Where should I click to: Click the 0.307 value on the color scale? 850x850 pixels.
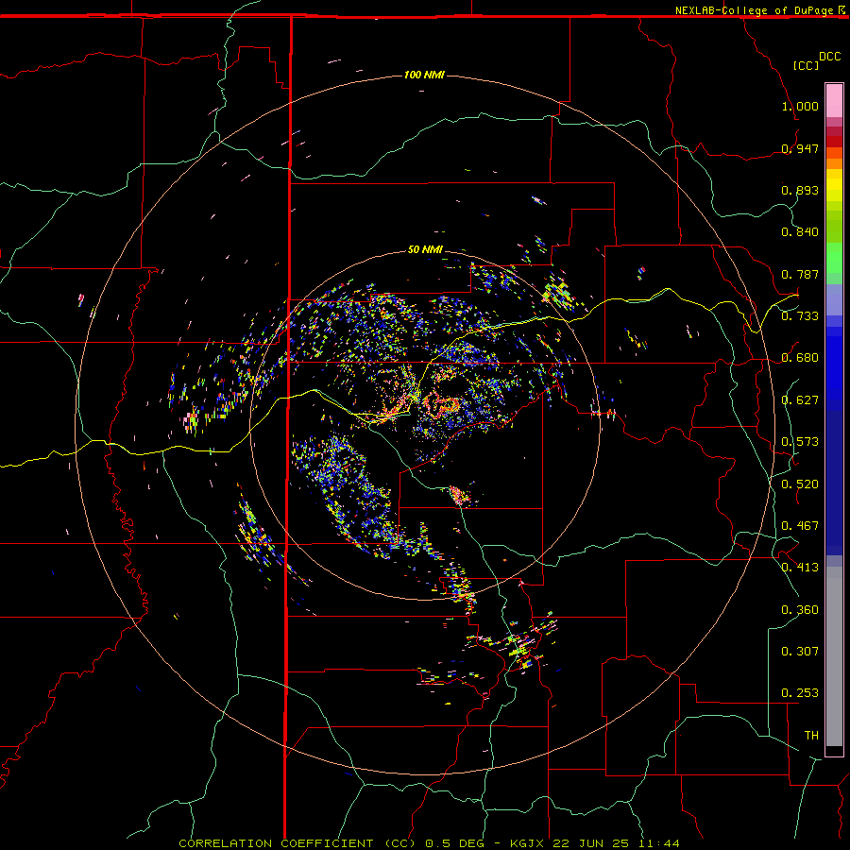[x=800, y=652]
